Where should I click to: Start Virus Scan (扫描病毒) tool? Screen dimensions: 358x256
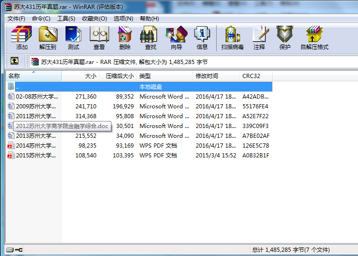(x=233, y=34)
